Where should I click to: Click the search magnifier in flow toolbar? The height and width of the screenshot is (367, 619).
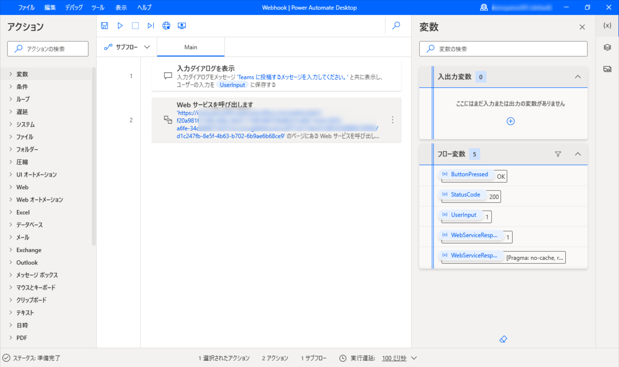click(396, 26)
